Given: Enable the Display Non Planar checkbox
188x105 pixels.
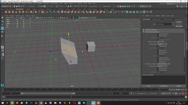Looking at the screenshot, I should coord(158,58).
